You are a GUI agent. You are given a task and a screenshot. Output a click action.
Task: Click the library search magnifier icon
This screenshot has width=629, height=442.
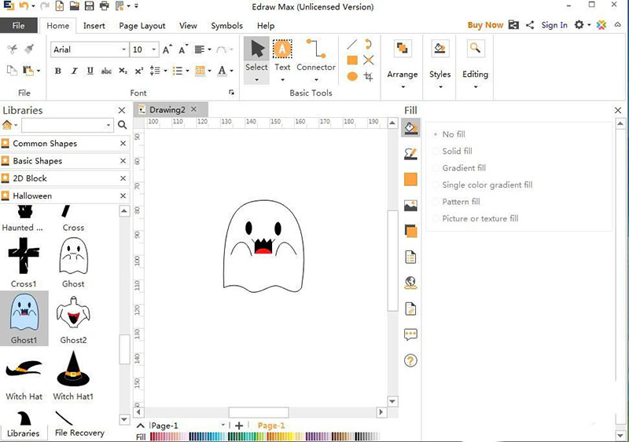[x=122, y=125]
